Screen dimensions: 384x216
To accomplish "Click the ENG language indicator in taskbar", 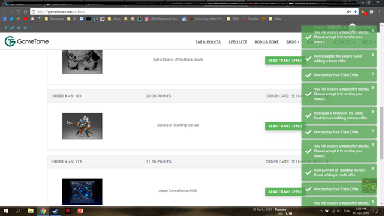I will pos(347,211).
